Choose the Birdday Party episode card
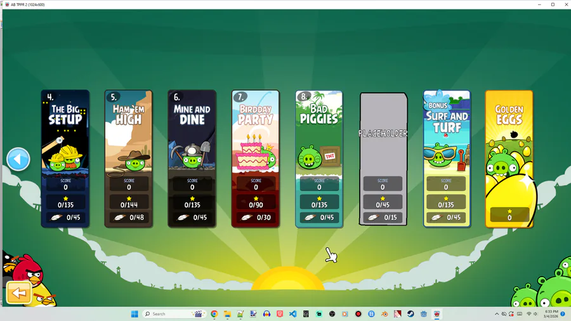The width and height of the screenshot is (571, 321). click(x=256, y=159)
